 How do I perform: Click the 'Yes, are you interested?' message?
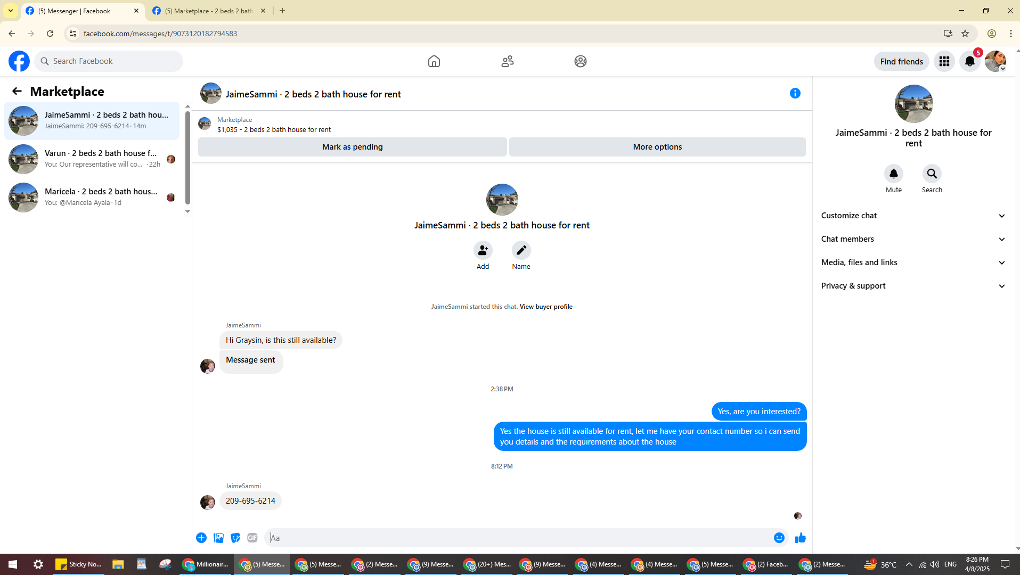coord(759,412)
